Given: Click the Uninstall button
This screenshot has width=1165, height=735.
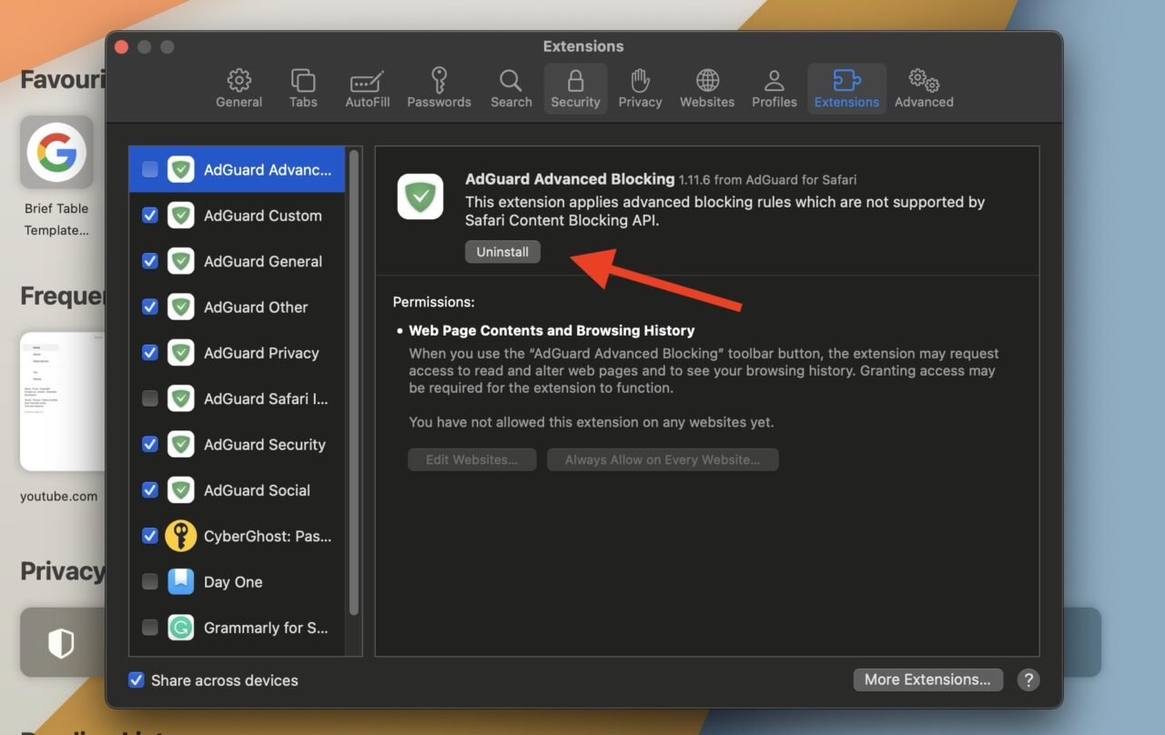Looking at the screenshot, I should [502, 252].
